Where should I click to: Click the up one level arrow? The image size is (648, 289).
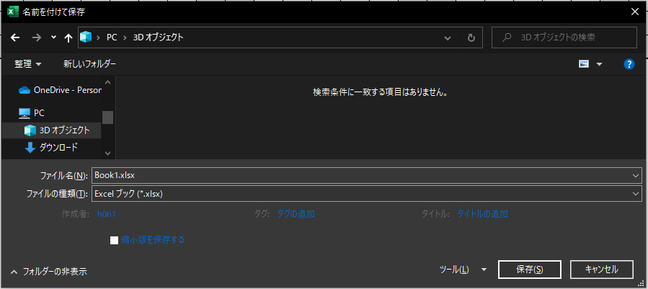[68, 37]
